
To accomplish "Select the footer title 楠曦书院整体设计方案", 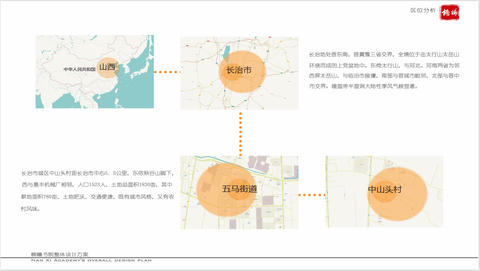I will [60, 254].
